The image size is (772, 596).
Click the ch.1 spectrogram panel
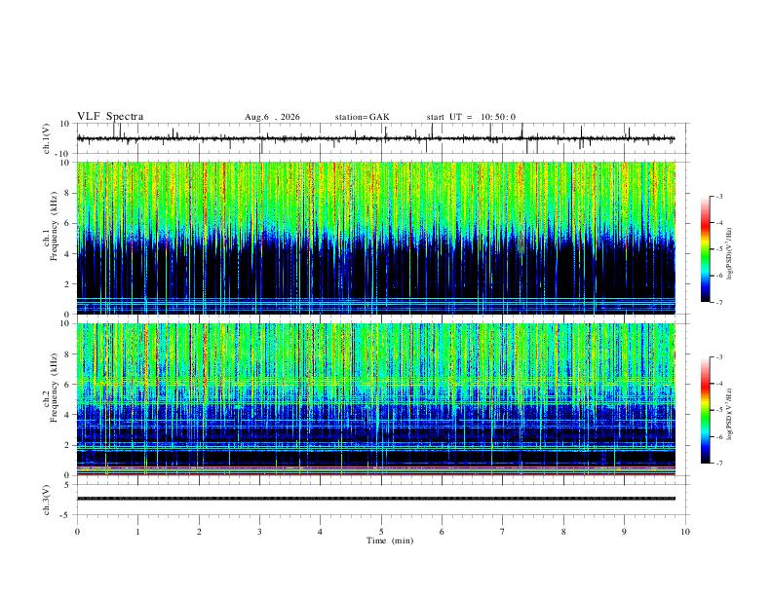[375, 238]
